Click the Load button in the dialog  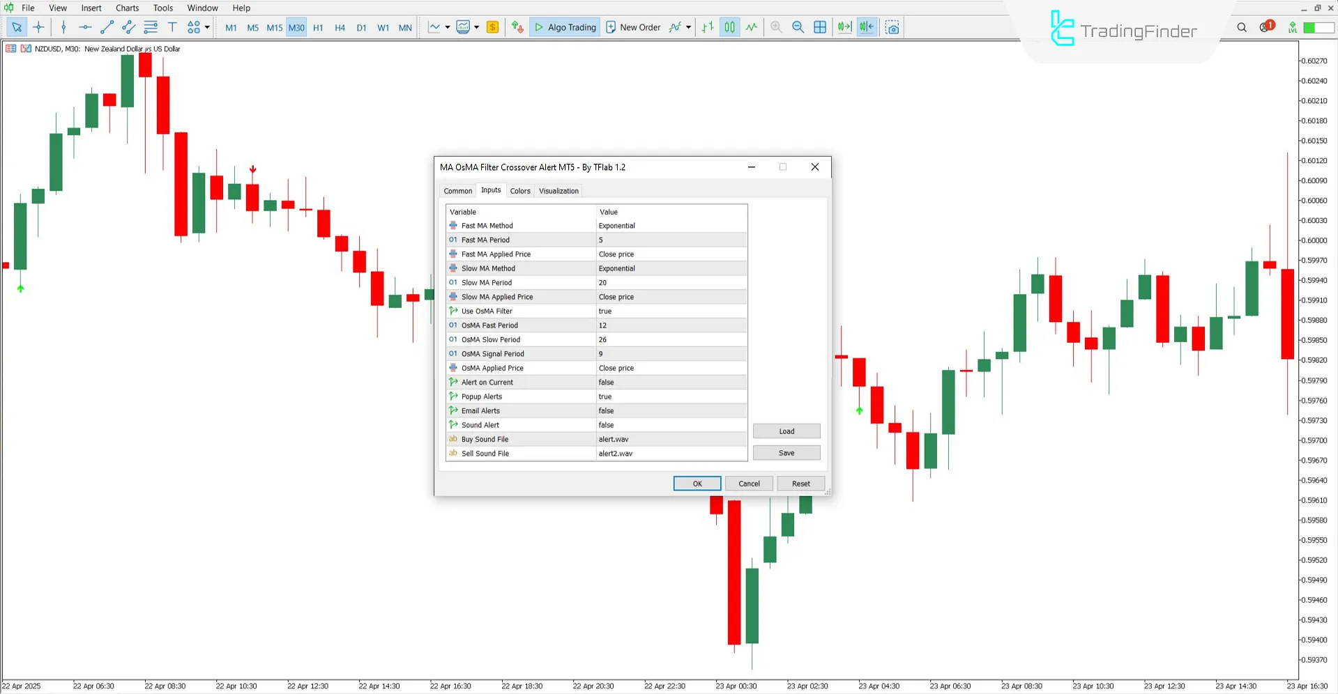tap(786, 431)
